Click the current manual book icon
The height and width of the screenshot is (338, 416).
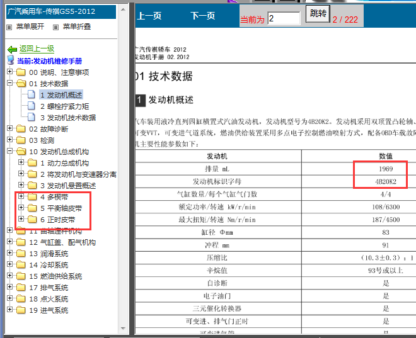click(x=11, y=60)
